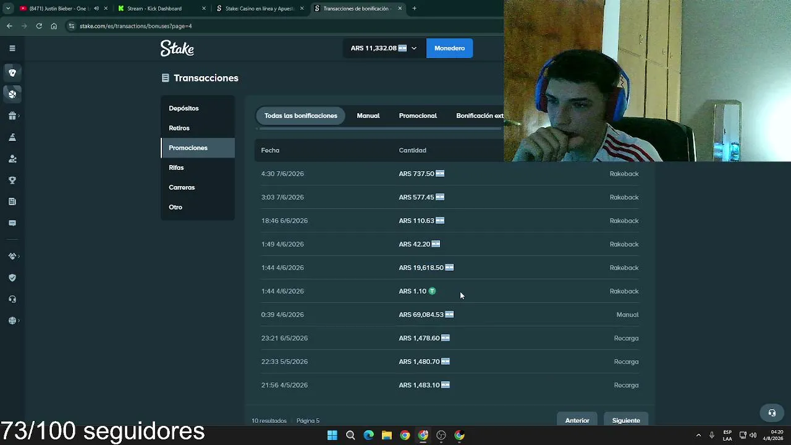This screenshot has height=445, width=791.
Task: Open Otro in transactions menu
Action: [x=198, y=207]
